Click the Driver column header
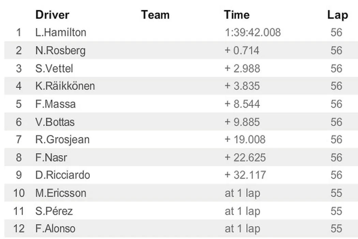358x239 pixels. [52, 15]
